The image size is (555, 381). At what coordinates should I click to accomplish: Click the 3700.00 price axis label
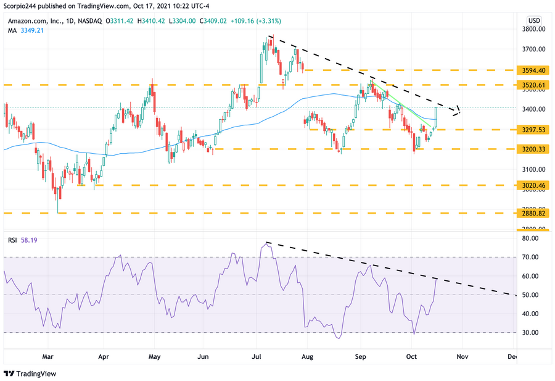coord(534,49)
